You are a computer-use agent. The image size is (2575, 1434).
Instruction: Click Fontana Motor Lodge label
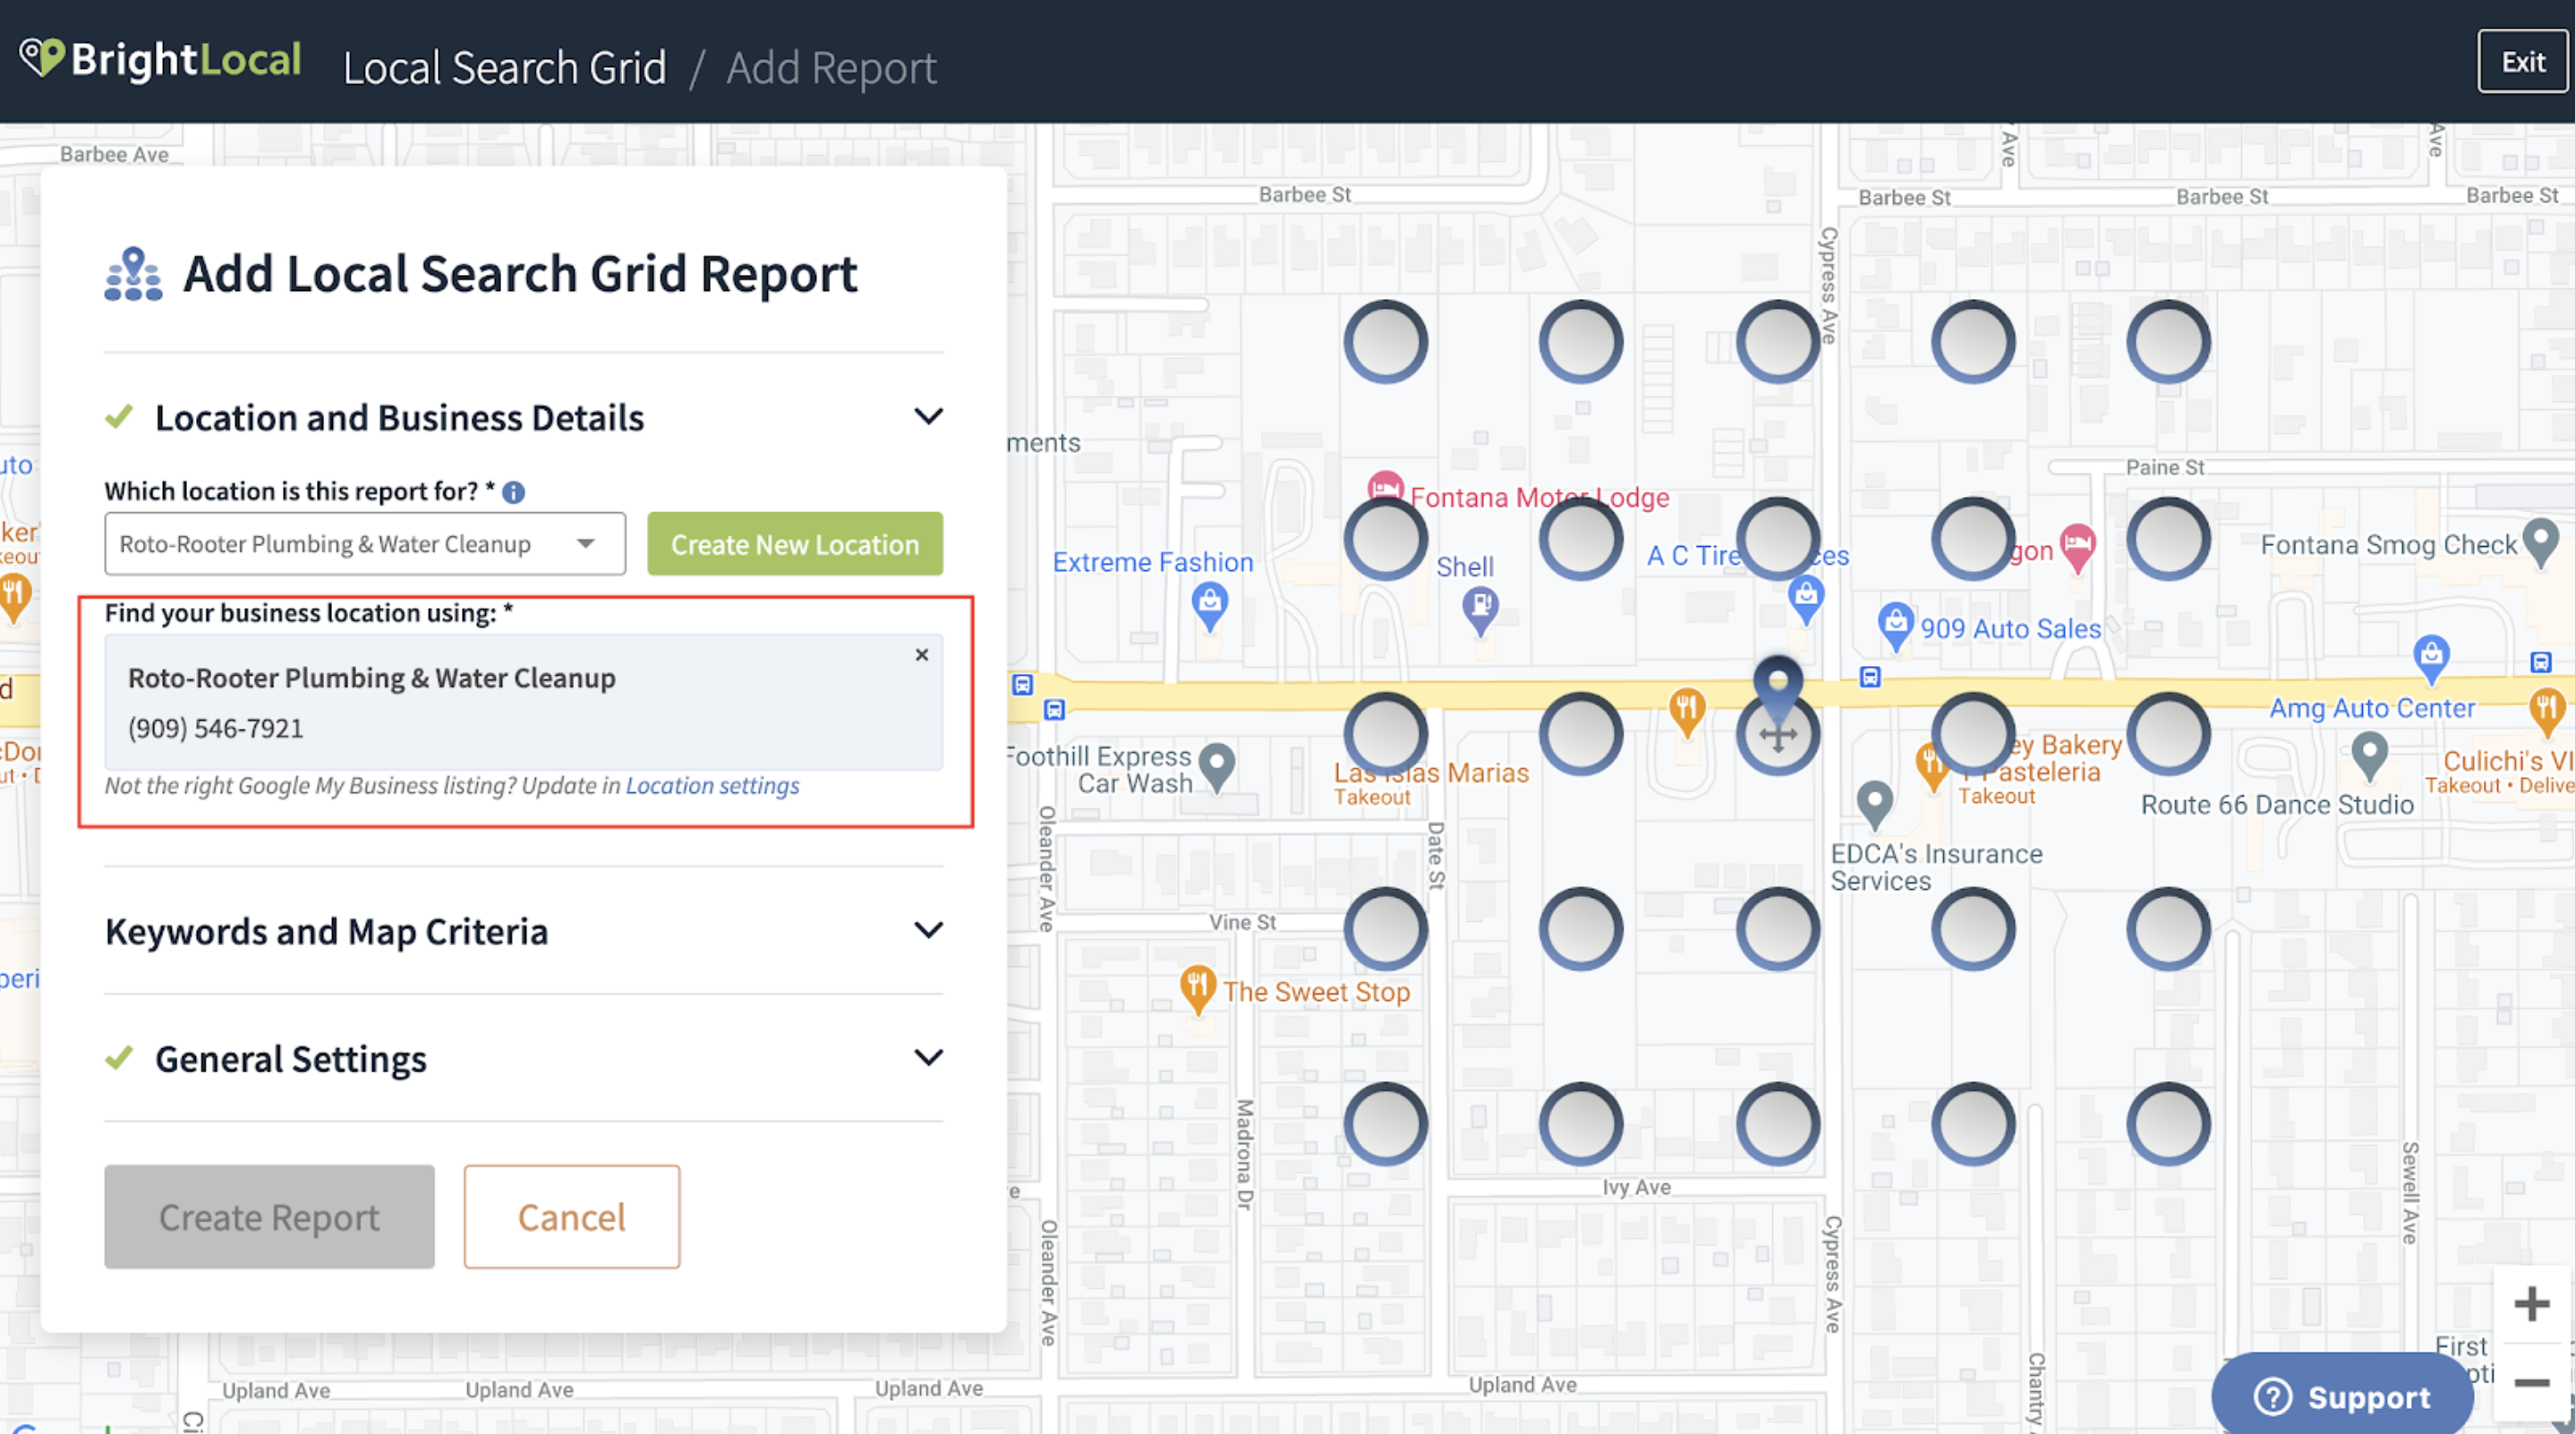pyautogui.click(x=1539, y=498)
